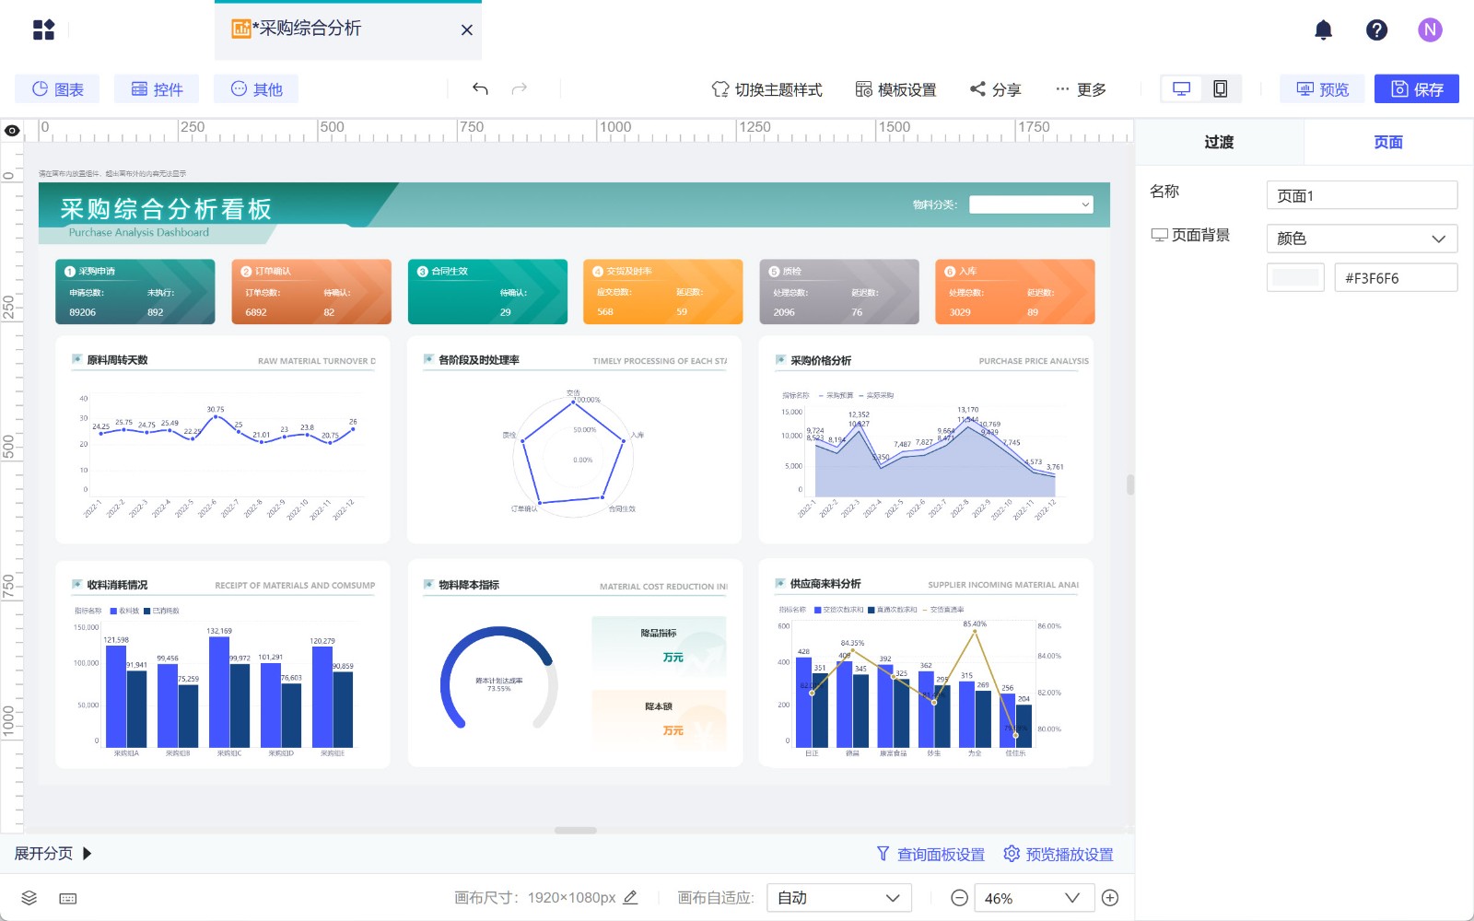Viewport: 1474px width, 921px height.
Task: Open the user avatar N menu
Action: (1430, 29)
